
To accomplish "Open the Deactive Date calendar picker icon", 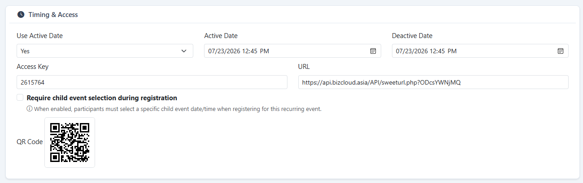I will pos(560,51).
